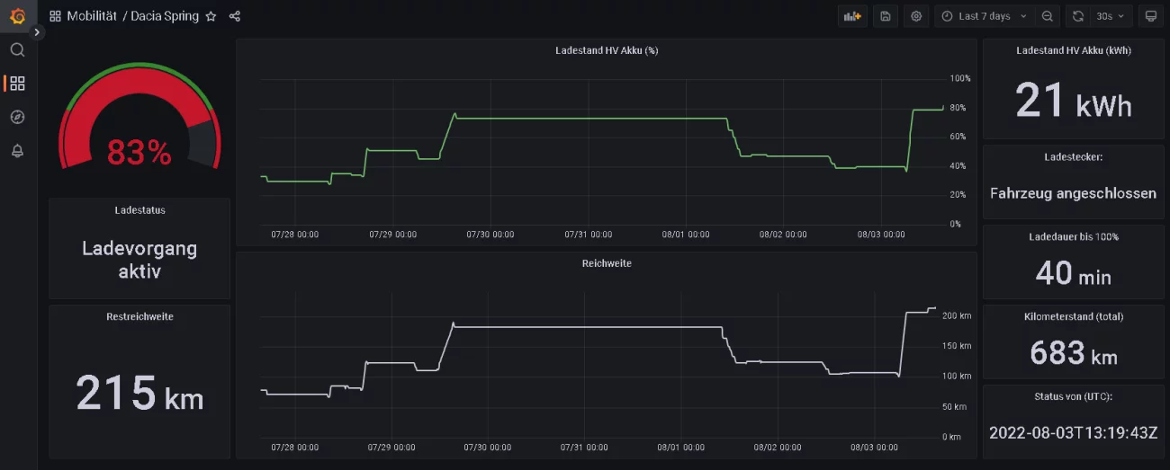Click the Grafana logo home icon

click(17, 16)
